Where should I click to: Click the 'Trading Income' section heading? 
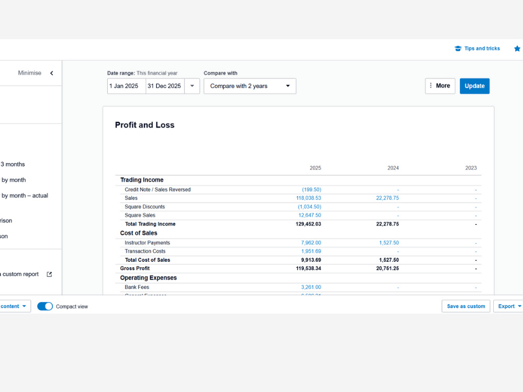(142, 180)
